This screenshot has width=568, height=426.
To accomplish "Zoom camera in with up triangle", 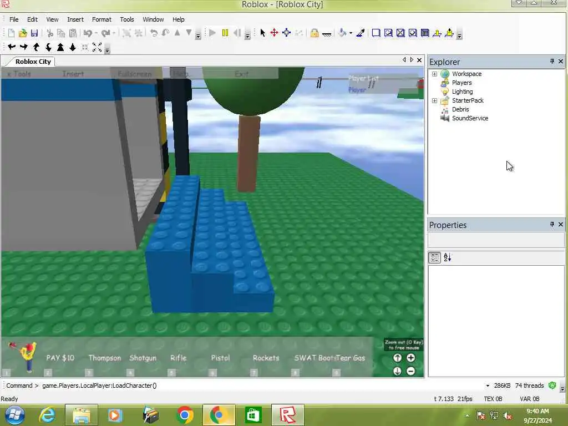I will click(x=60, y=47).
